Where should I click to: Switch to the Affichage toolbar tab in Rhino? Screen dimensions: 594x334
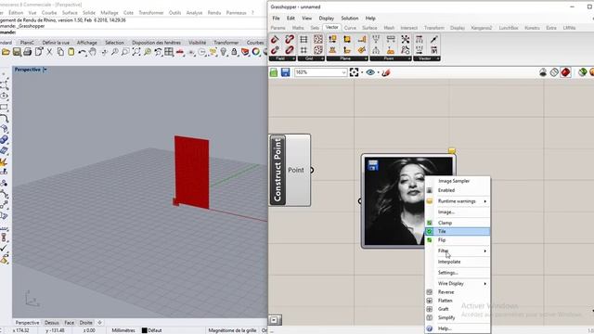(x=86, y=43)
